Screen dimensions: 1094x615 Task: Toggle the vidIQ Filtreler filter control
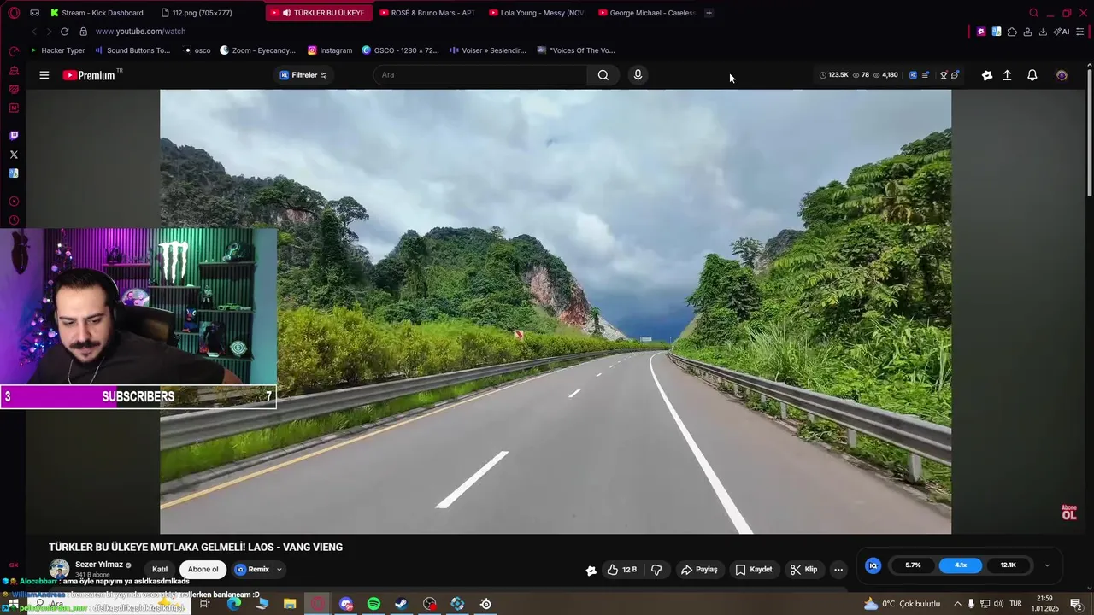pyautogui.click(x=303, y=75)
